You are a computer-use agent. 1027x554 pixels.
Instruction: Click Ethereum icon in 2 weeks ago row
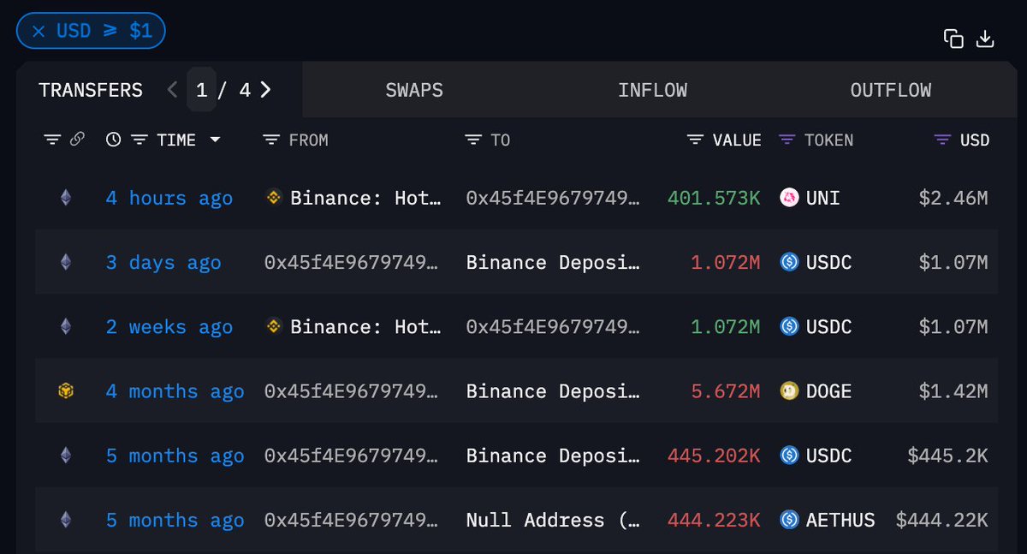(x=66, y=327)
